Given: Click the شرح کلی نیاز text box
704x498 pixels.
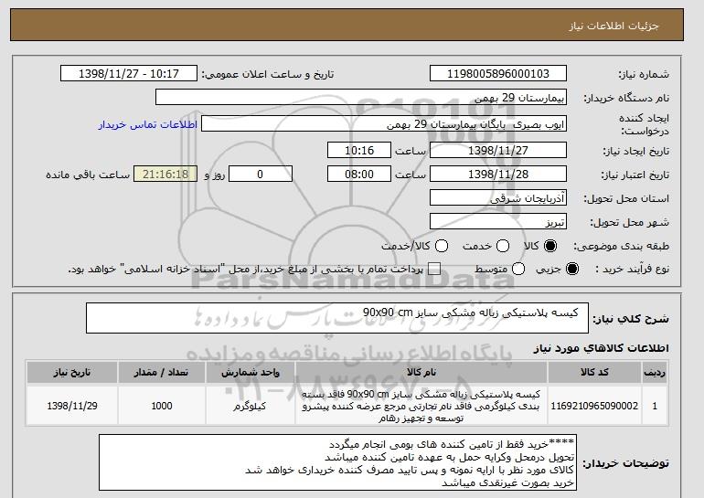Looking at the screenshot, I should point(337,318).
